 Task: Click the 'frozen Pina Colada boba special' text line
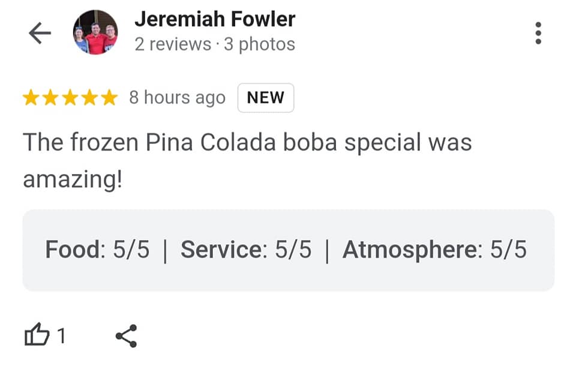(x=247, y=143)
